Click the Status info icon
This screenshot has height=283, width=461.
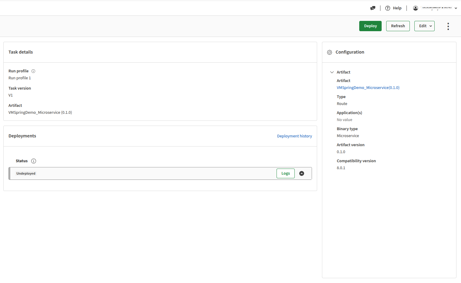34,161
